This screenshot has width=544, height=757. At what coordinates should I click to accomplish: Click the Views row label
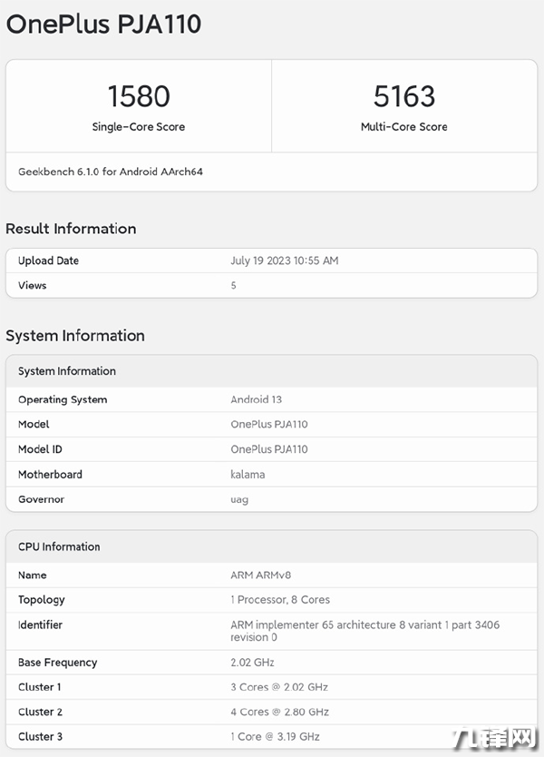tap(33, 285)
